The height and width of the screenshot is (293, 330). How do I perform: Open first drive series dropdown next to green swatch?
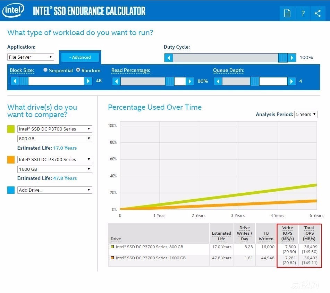pyautogui.click(x=55, y=129)
